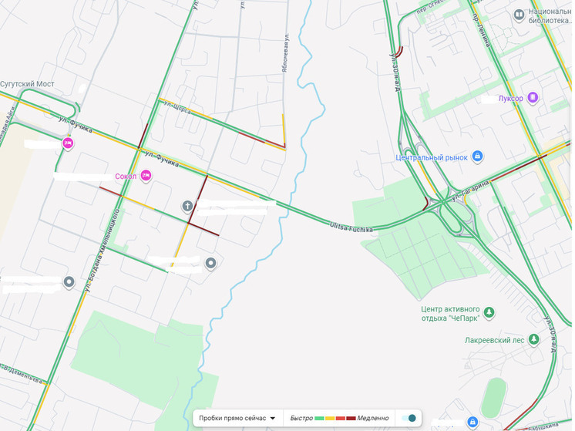Image resolution: width=575 pixels, height=431 pixels.
Task: Expand the Пробки прямо сейчас dropdown arrow
Action: (x=272, y=418)
